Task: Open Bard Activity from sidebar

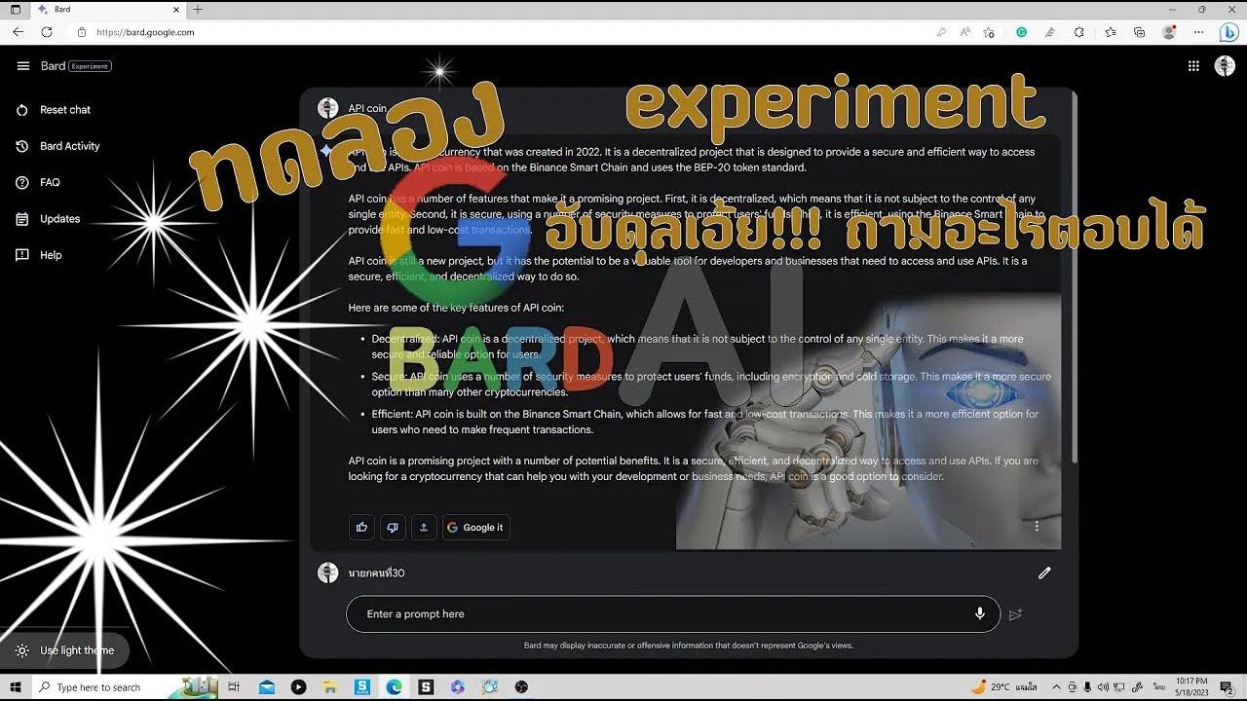Action: point(58,146)
